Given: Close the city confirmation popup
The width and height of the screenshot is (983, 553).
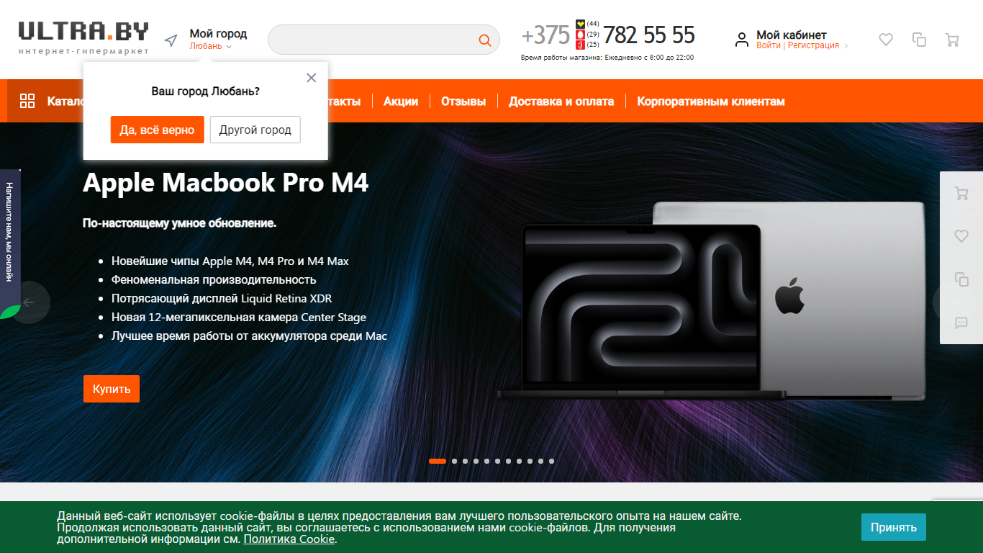Looking at the screenshot, I should coord(311,78).
